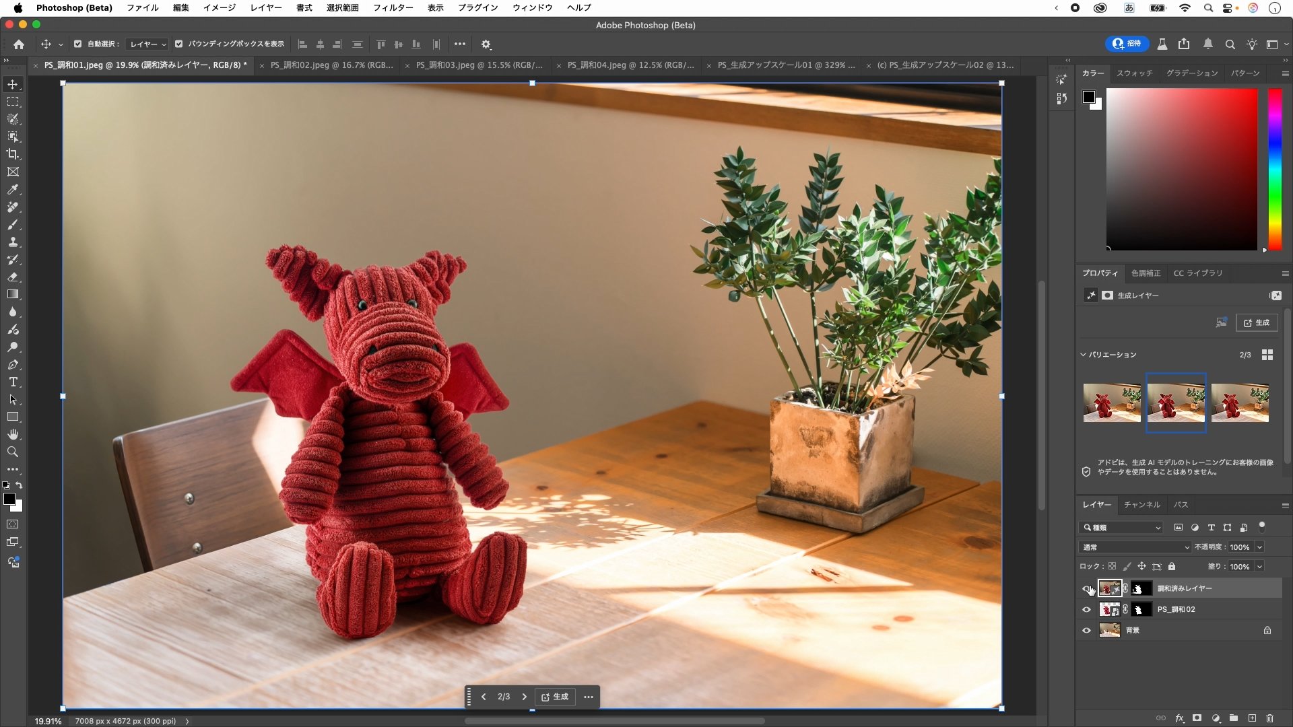Toggle the バウンディングボックスを表示 checkbox
1293x727 pixels.
point(178,44)
